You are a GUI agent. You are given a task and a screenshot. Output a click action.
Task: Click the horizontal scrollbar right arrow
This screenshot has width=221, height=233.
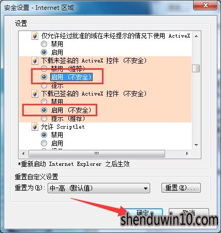[x=187, y=153]
